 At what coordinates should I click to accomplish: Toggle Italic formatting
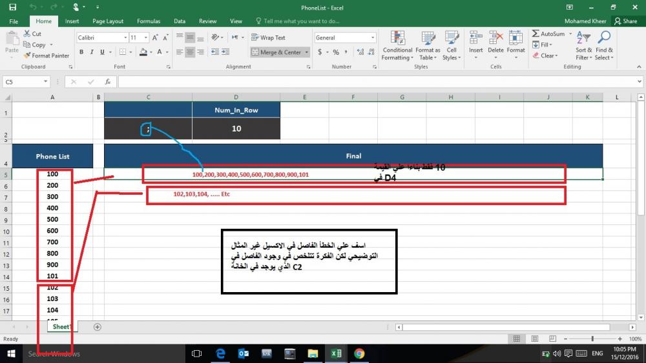click(x=92, y=52)
